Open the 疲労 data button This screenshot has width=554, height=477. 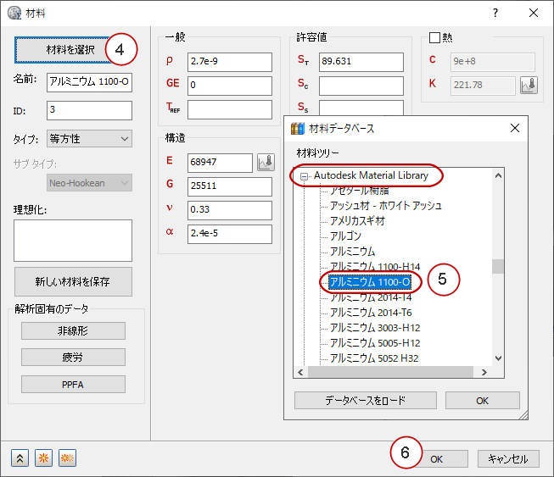pyautogui.click(x=73, y=358)
